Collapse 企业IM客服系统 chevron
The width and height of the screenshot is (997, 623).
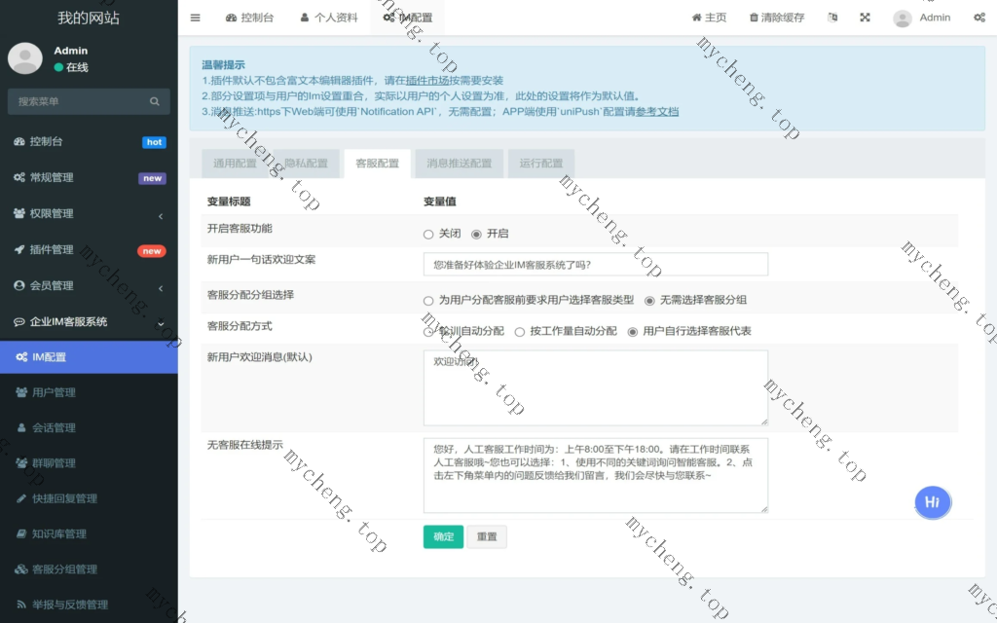click(x=161, y=323)
